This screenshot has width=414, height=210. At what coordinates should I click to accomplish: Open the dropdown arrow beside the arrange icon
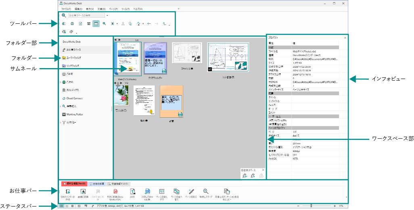click(117, 24)
